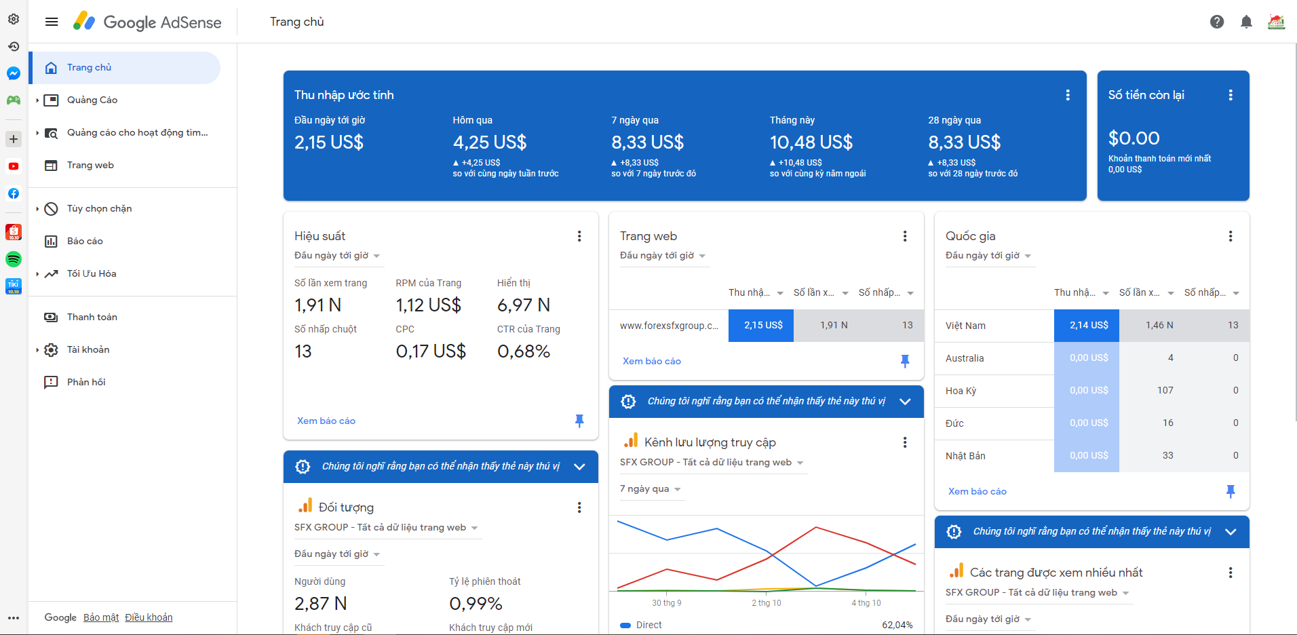Open Facebook from the browser sidebar

[14, 193]
